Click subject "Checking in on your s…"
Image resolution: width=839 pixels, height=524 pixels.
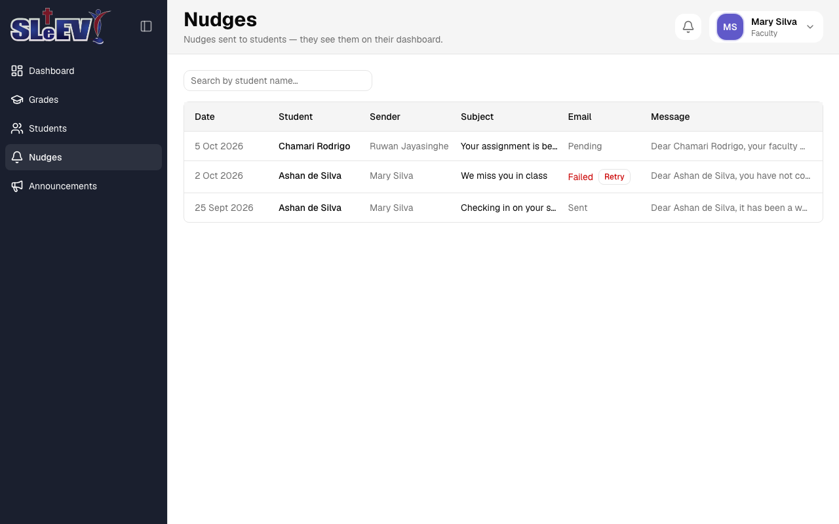pos(509,208)
